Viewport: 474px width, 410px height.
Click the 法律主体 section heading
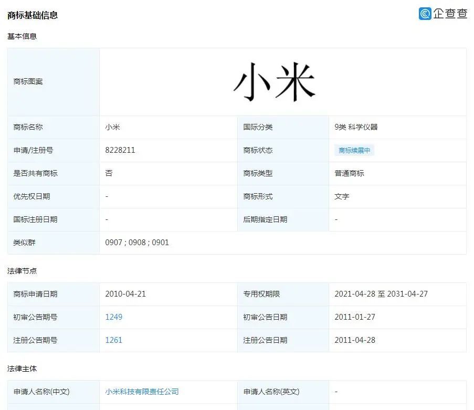22,369
